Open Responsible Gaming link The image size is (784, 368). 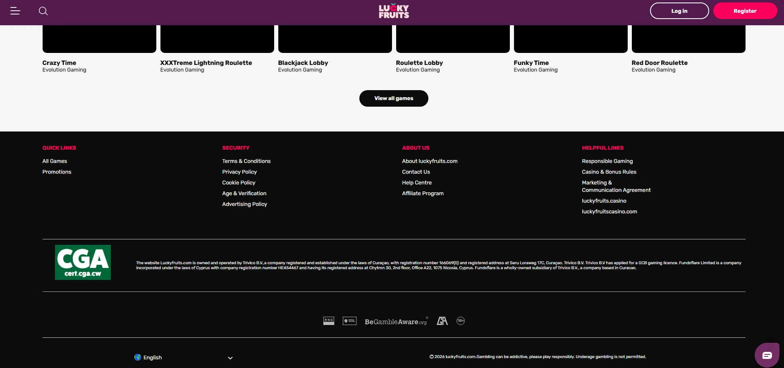pos(607,161)
